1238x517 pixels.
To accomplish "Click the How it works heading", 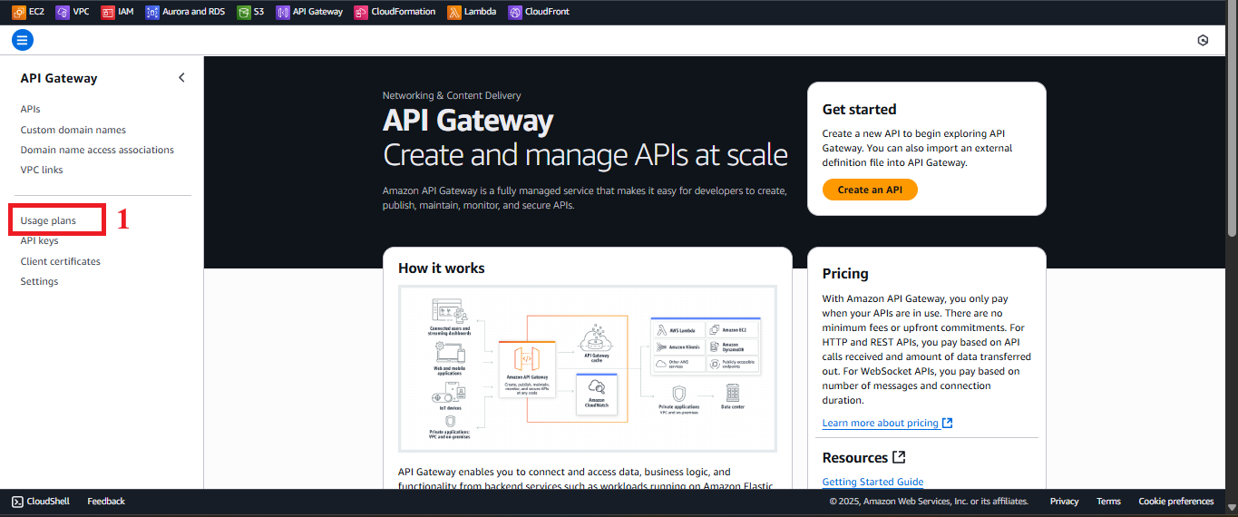I will pyautogui.click(x=442, y=268).
